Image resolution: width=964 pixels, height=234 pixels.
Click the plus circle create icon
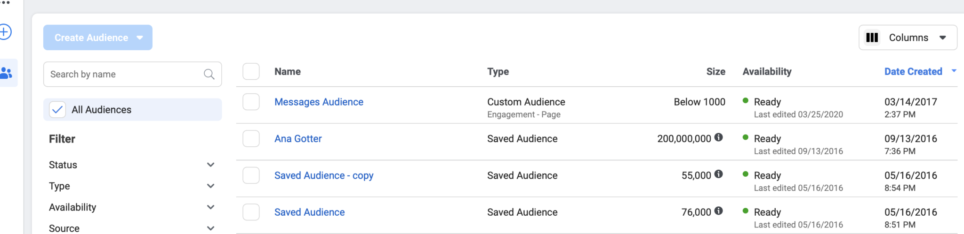pos(5,32)
